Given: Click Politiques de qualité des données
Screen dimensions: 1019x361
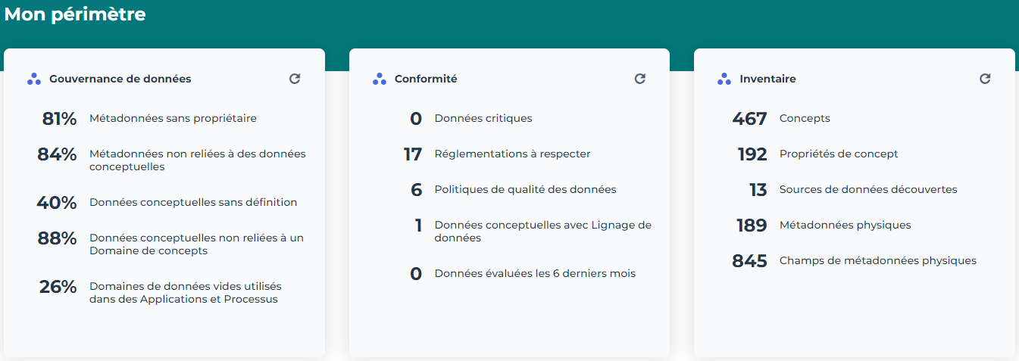Looking at the screenshot, I should [525, 189].
